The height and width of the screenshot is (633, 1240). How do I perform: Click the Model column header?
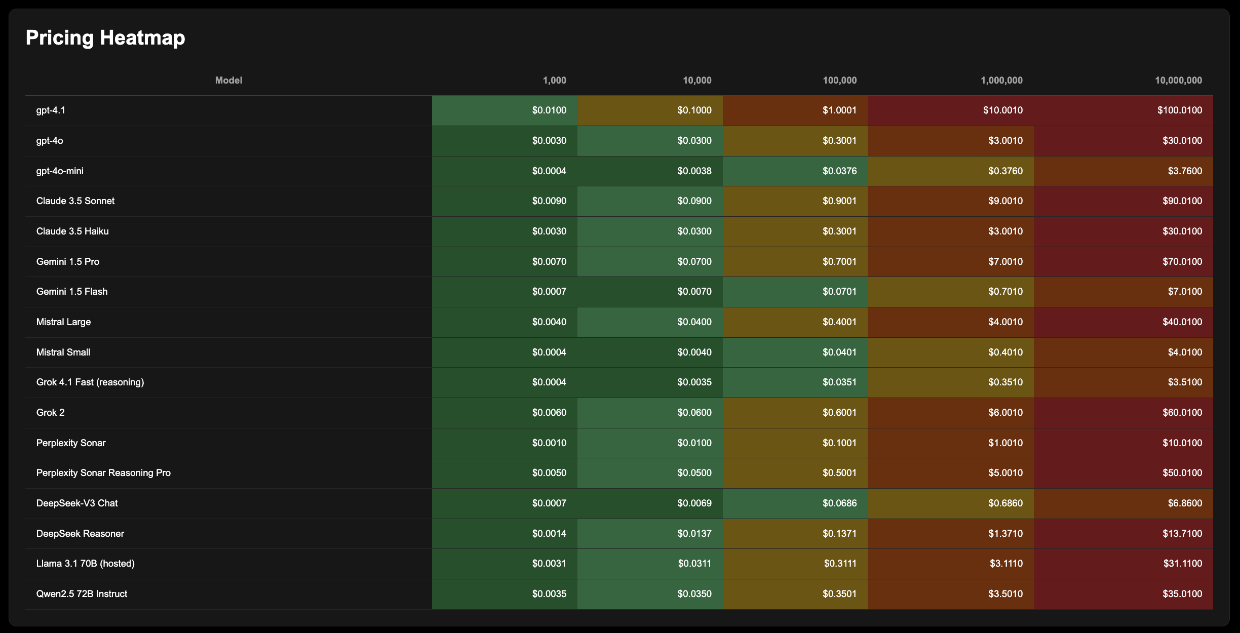pyautogui.click(x=228, y=81)
